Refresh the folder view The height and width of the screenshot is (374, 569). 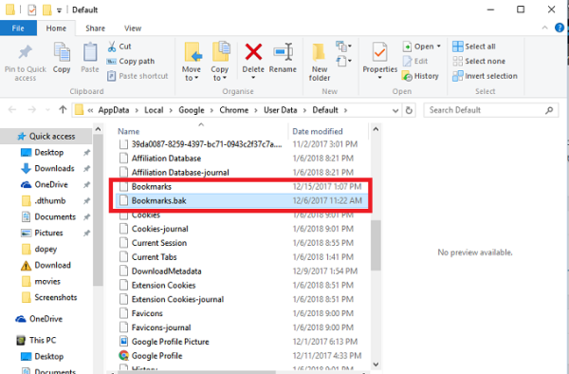point(409,110)
